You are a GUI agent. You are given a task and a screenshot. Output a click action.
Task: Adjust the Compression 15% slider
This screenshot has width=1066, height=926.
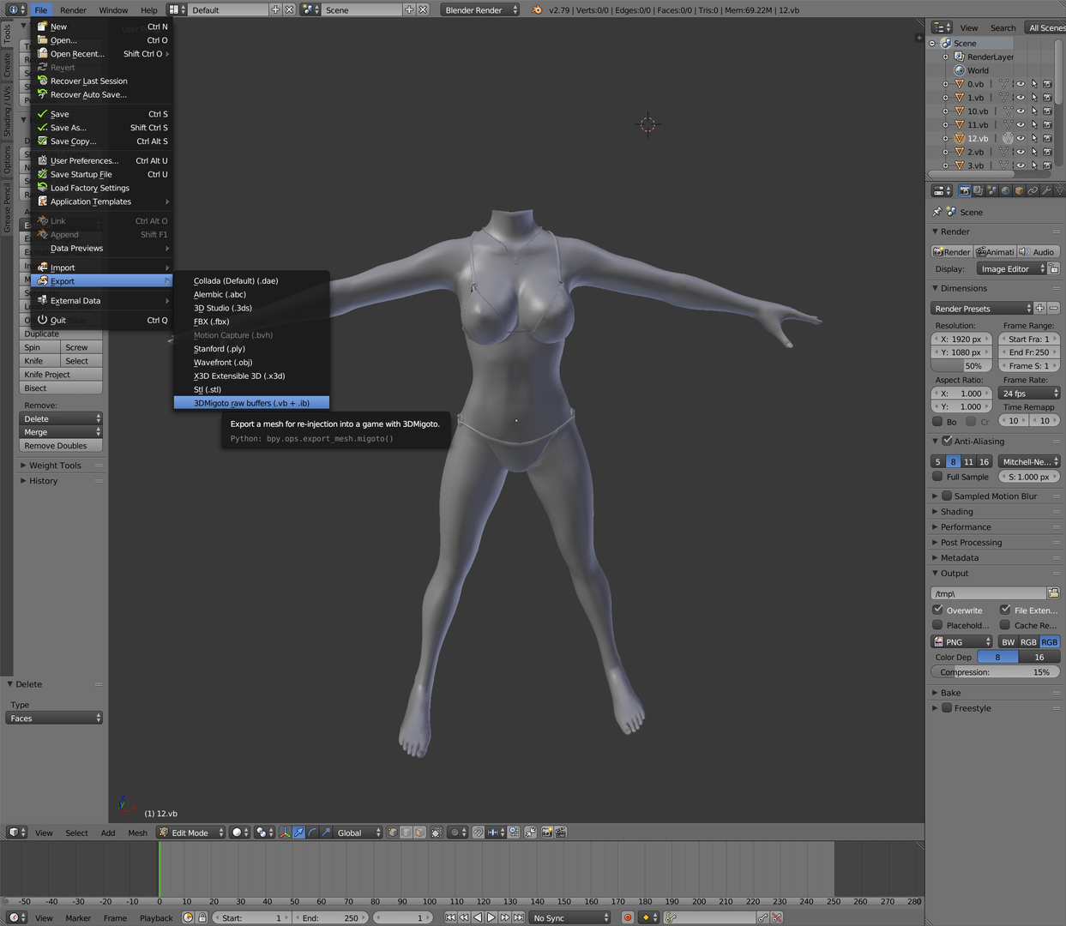[x=996, y=672]
